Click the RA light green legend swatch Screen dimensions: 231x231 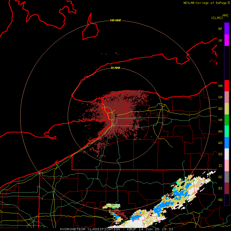(x=227, y=131)
